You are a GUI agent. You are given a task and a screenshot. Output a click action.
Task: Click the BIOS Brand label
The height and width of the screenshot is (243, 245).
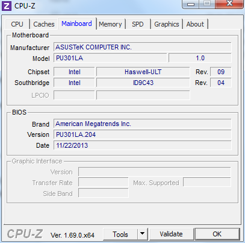tap(40, 124)
